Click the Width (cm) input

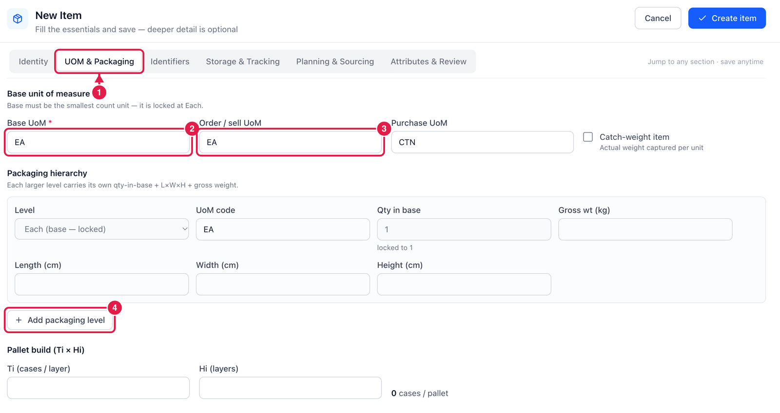283,284
